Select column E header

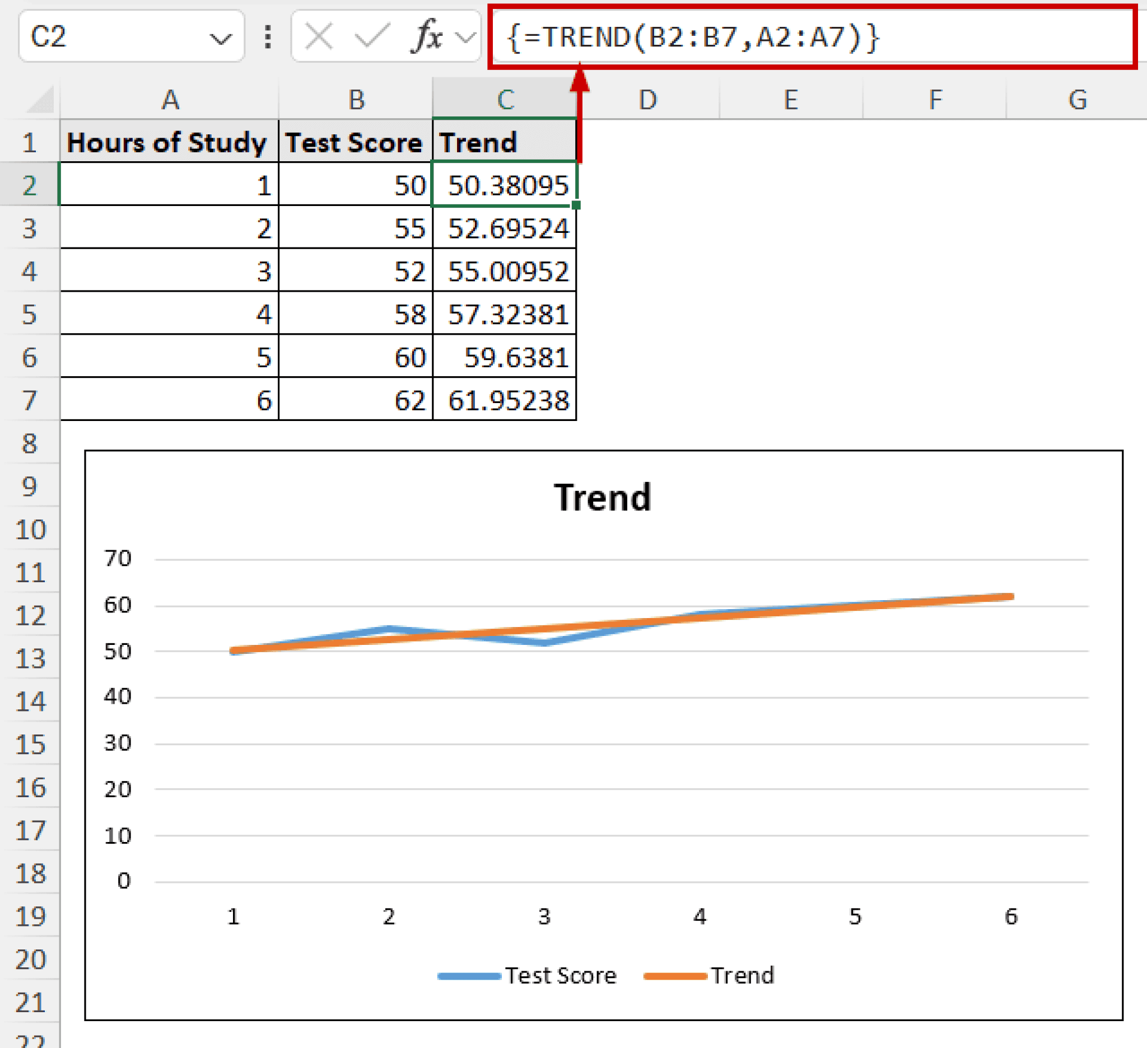pyautogui.click(x=791, y=100)
